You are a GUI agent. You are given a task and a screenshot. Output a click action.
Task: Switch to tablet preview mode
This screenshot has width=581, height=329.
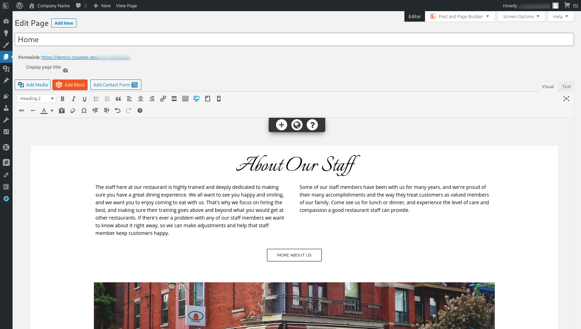[208, 99]
